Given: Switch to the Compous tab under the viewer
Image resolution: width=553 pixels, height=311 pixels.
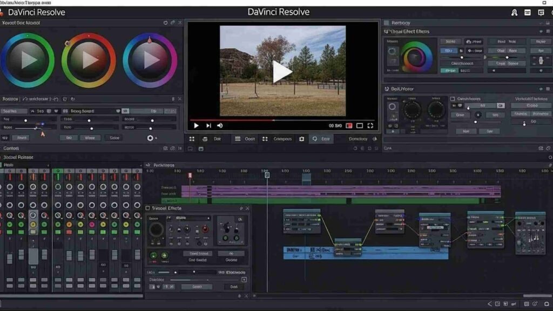Looking at the screenshot, I should point(278,139).
